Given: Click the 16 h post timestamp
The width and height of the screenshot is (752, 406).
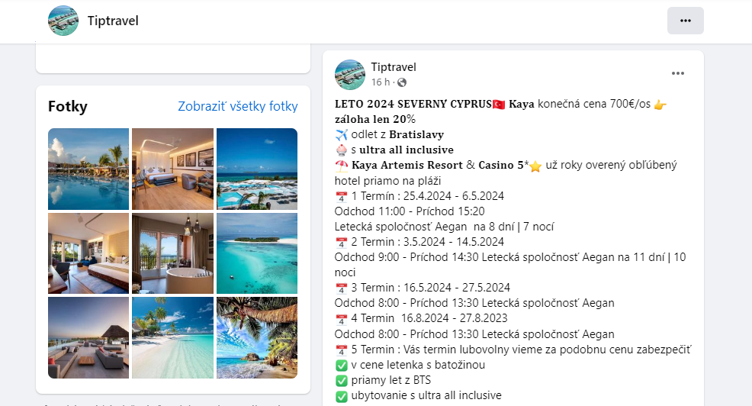Looking at the screenshot, I should tap(381, 82).
